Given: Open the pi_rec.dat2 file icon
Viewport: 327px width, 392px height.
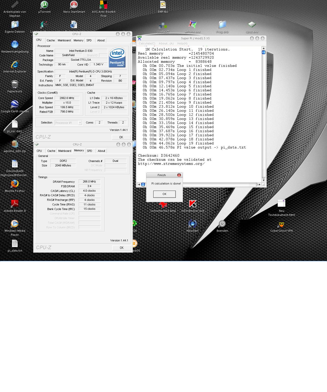Looking at the screenshot, I should pos(15,126).
